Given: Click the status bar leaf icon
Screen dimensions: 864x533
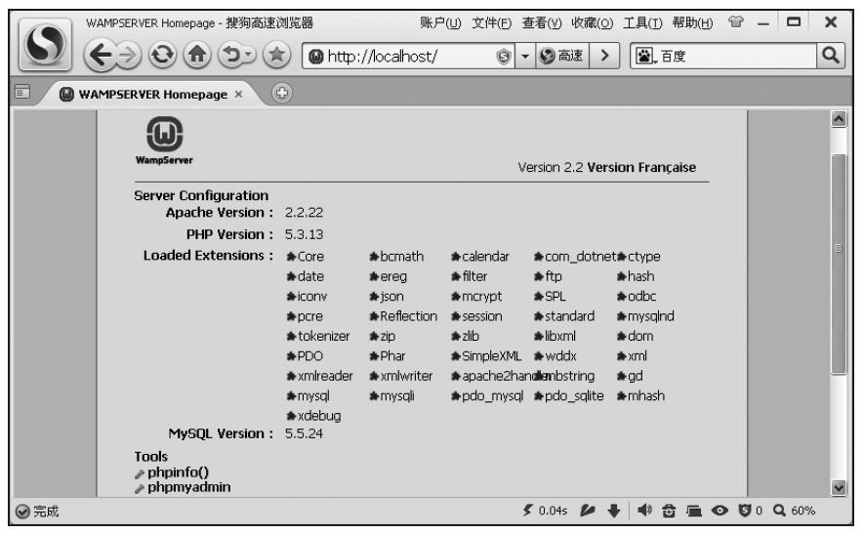Looking at the screenshot, I should coord(588,511).
